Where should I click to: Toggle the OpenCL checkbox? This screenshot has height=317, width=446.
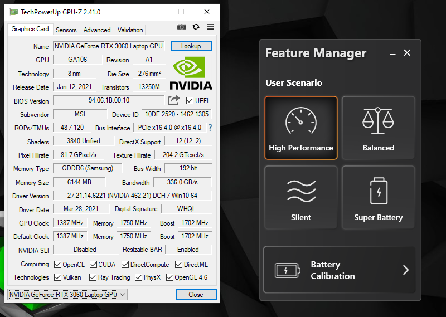click(x=57, y=265)
